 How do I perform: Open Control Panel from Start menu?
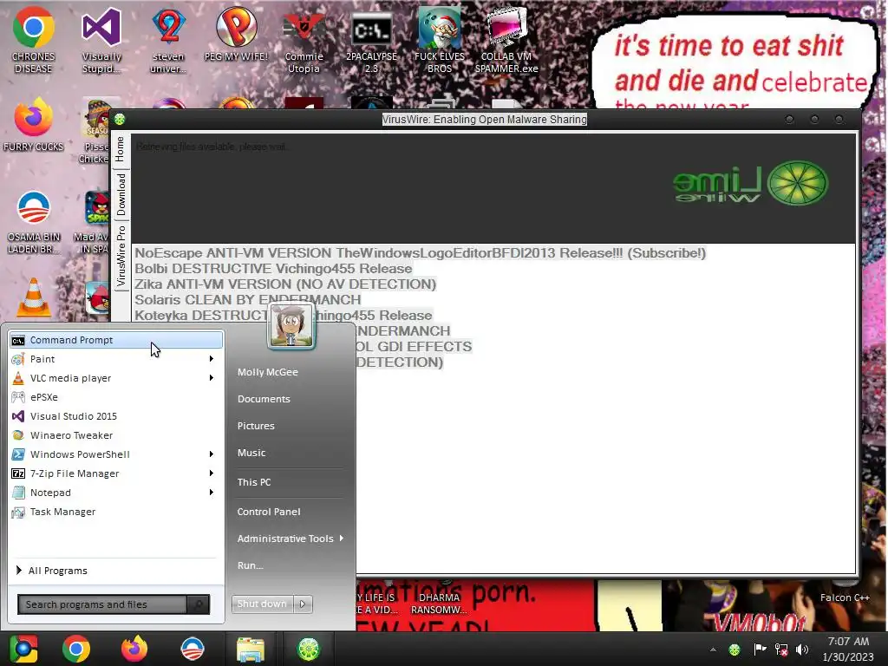(x=269, y=512)
